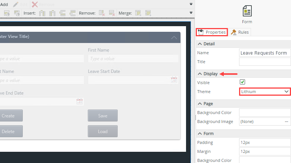Click the Clear Table eraser icon
The height and width of the screenshot is (163, 291).
tap(17, 13)
